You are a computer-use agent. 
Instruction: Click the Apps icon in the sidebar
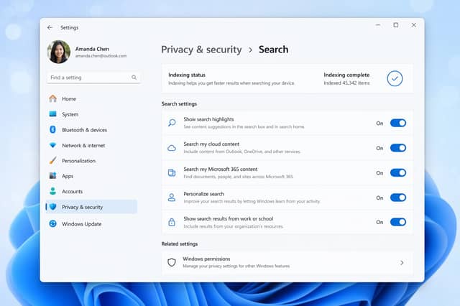point(52,176)
